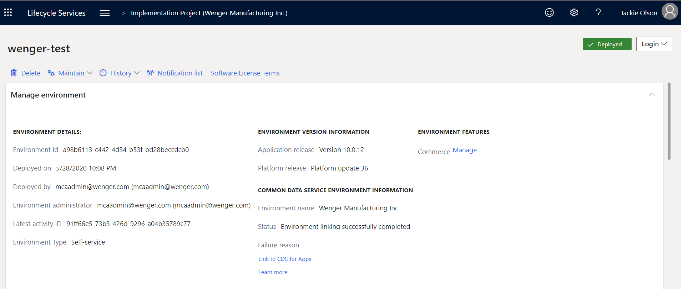Open the Login dropdown
Screen dimensions: 683x289
(654, 44)
